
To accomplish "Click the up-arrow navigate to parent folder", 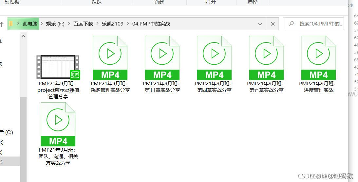I will coord(2,24).
